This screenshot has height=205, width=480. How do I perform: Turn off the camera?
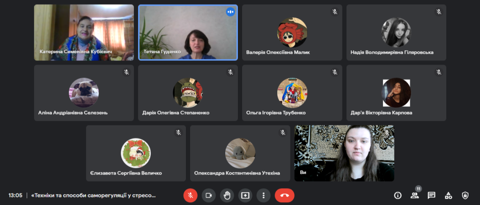[x=209, y=195]
